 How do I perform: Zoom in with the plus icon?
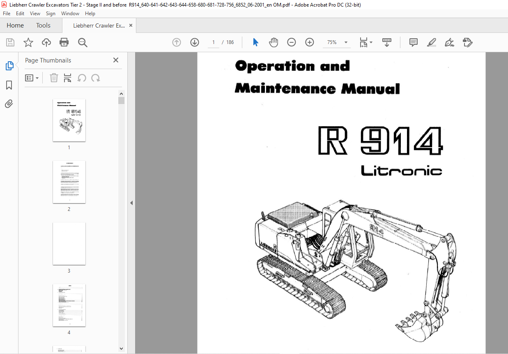[310, 42]
